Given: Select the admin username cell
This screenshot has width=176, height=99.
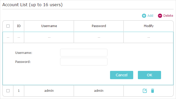Looking at the screenshot, I should (49, 91).
